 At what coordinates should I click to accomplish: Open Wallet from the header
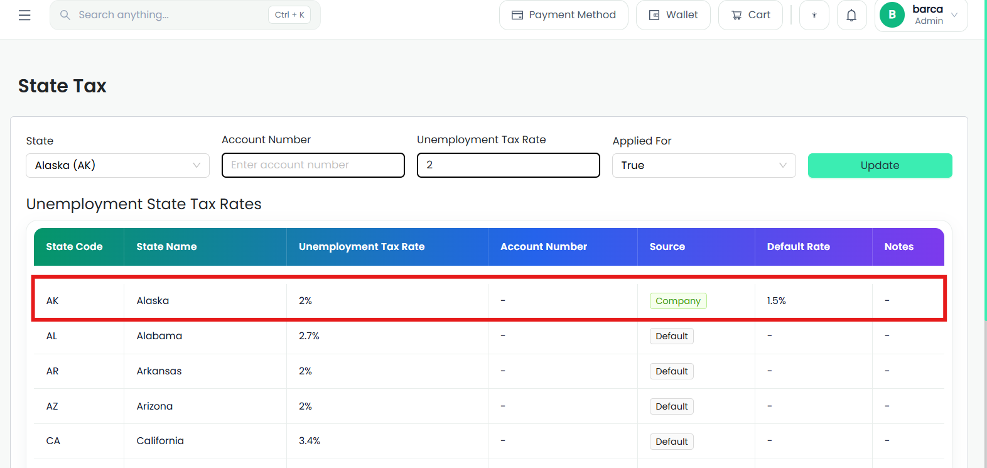[673, 15]
